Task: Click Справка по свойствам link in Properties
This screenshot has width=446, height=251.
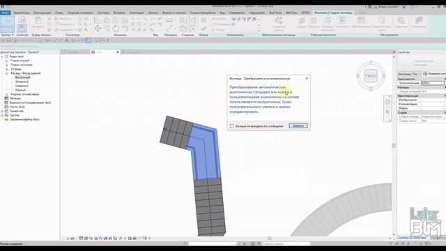Action: click(412, 237)
